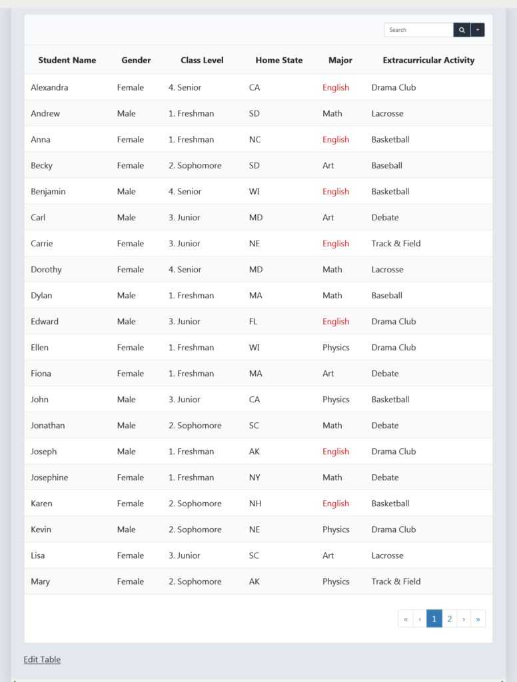The width and height of the screenshot is (517, 682).
Task: Sort by Extracurricular Activity column header
Action: click(x=428, y=60)
